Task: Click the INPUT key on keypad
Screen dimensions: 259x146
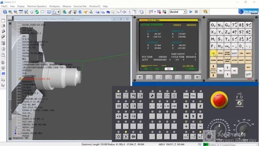Action: 248,53
